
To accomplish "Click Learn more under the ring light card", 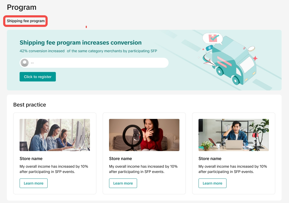I will tap(123, 183).
